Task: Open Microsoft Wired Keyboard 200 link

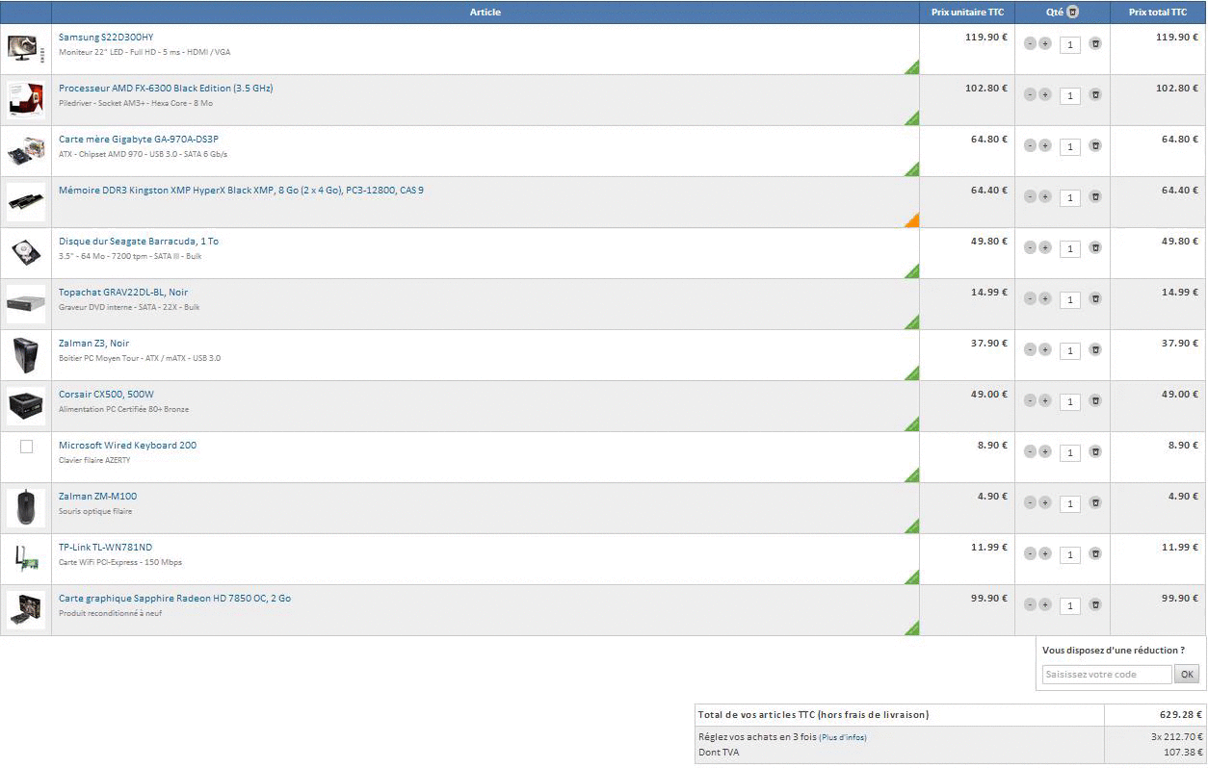Action: pyautogui.click(x=127, y=446)
